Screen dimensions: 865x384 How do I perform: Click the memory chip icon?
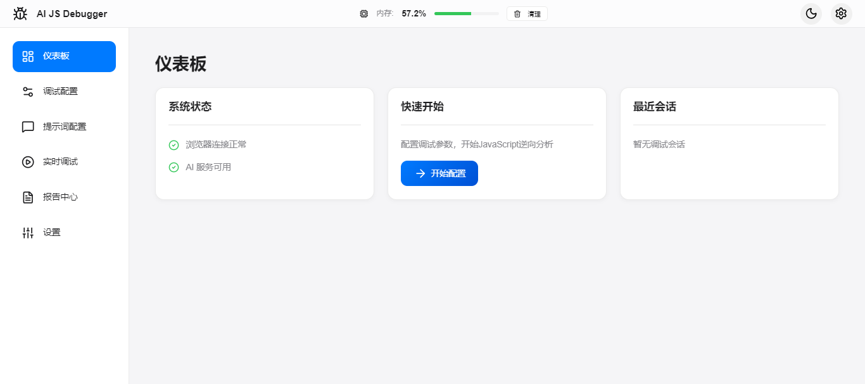[x=363, y=14]
